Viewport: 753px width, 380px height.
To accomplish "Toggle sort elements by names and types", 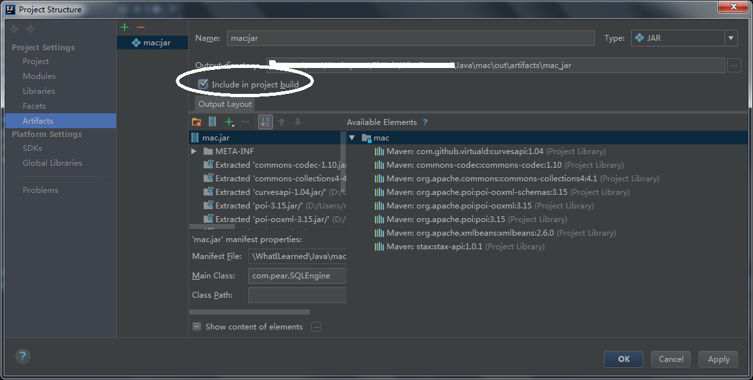I will point(265,122).
